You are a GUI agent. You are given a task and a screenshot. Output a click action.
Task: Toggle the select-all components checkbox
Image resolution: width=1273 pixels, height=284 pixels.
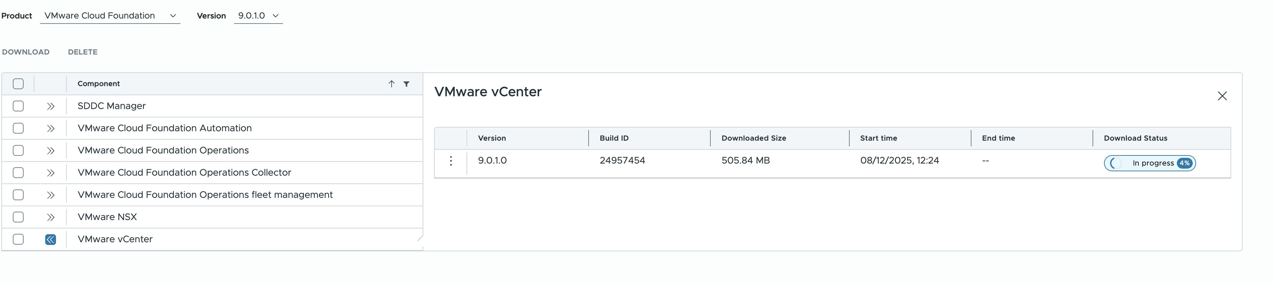click(x=18, y=84)
